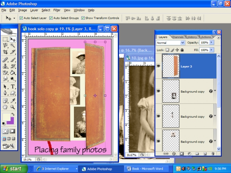Screen dimensions: 231x173
Task: Select the Crop tool
Action: (x=5, y=52)
